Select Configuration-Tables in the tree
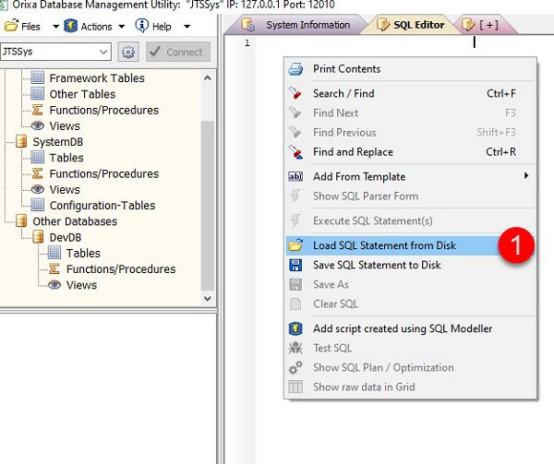This screenshot has height=464, width=554. tap(102, 206)
